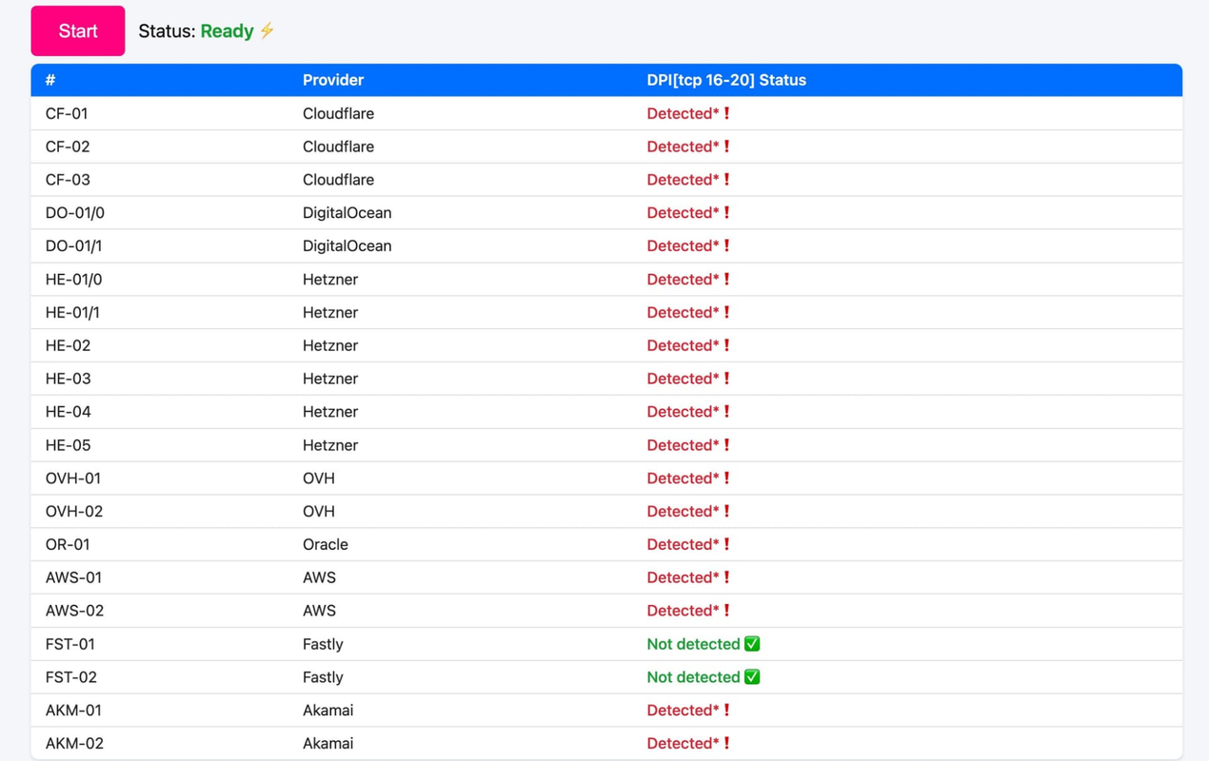This screenshot has width=1209, height=761.
Task: Select the HE-01/1 row identifier
Action: 72,313
